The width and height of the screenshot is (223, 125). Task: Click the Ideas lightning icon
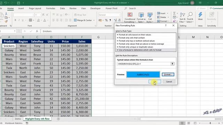[x=200, y=16]
